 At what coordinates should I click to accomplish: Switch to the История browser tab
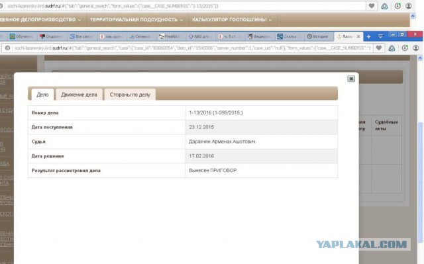[x=318, y=36]
